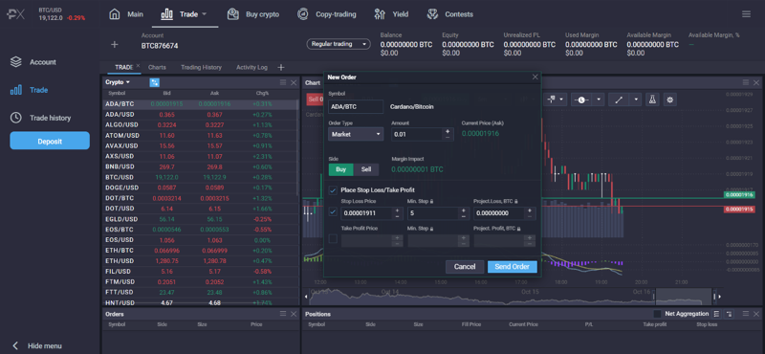This screenshot has height=354, width=765.
Task: Open the Contests section
Action: [449, 14]
